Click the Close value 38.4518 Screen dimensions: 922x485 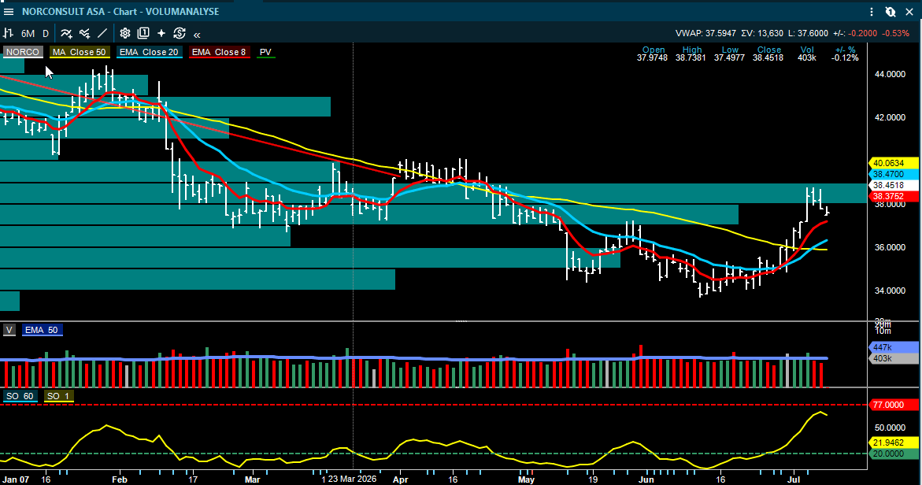click(768, 57)
